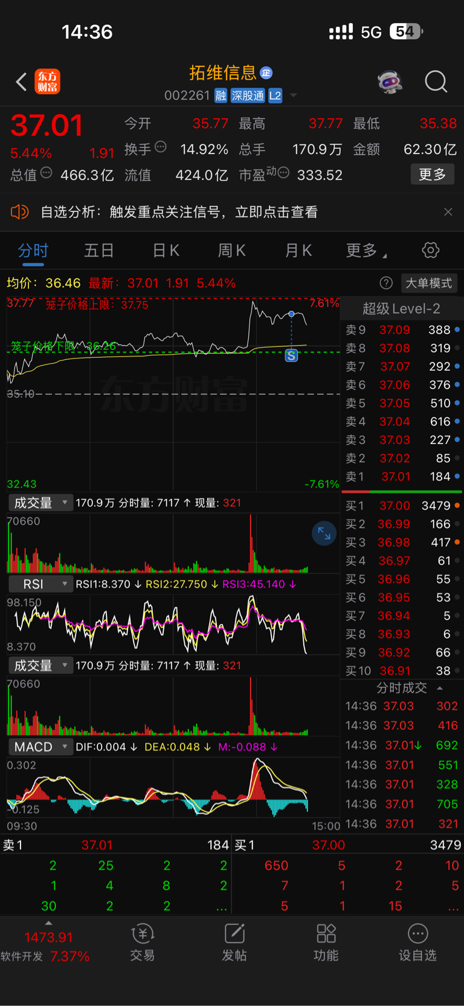Tap bottom 买1 37.00 queue header
The height and width of the screenshot is (1006, 464).
(x=348, y=845)
